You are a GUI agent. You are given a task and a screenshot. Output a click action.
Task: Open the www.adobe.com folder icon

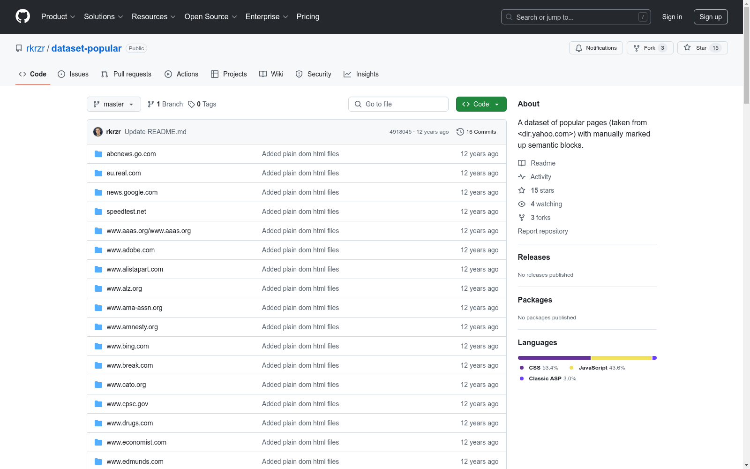98,250
